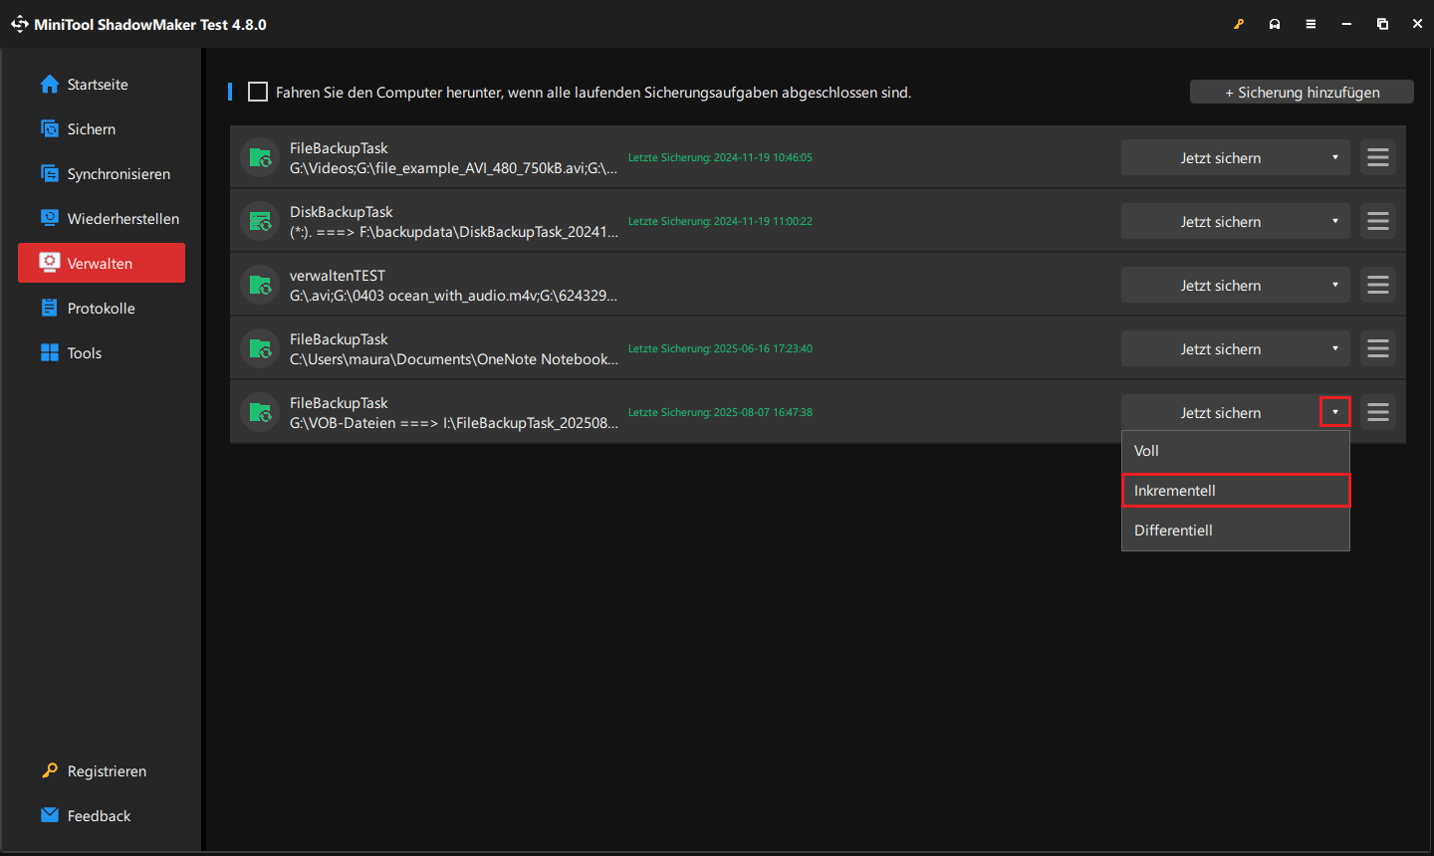
Task: Click Letzte Sicherung 2025-06-16 17:23:40
Action: pyautogui.click(x=720, y=348)
